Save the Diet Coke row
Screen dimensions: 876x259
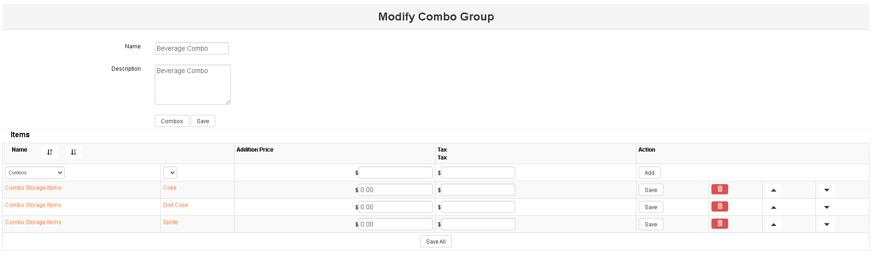coord(650,207)
